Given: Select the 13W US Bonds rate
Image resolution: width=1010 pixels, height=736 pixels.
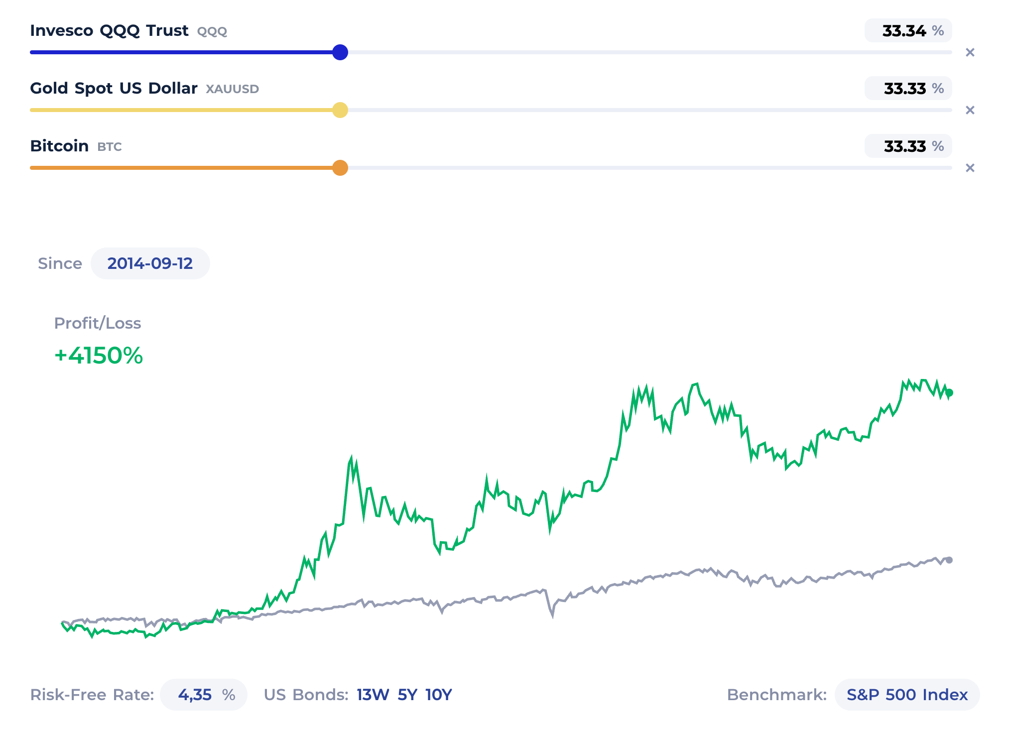Looking at the screenshot, I should 373,695.
